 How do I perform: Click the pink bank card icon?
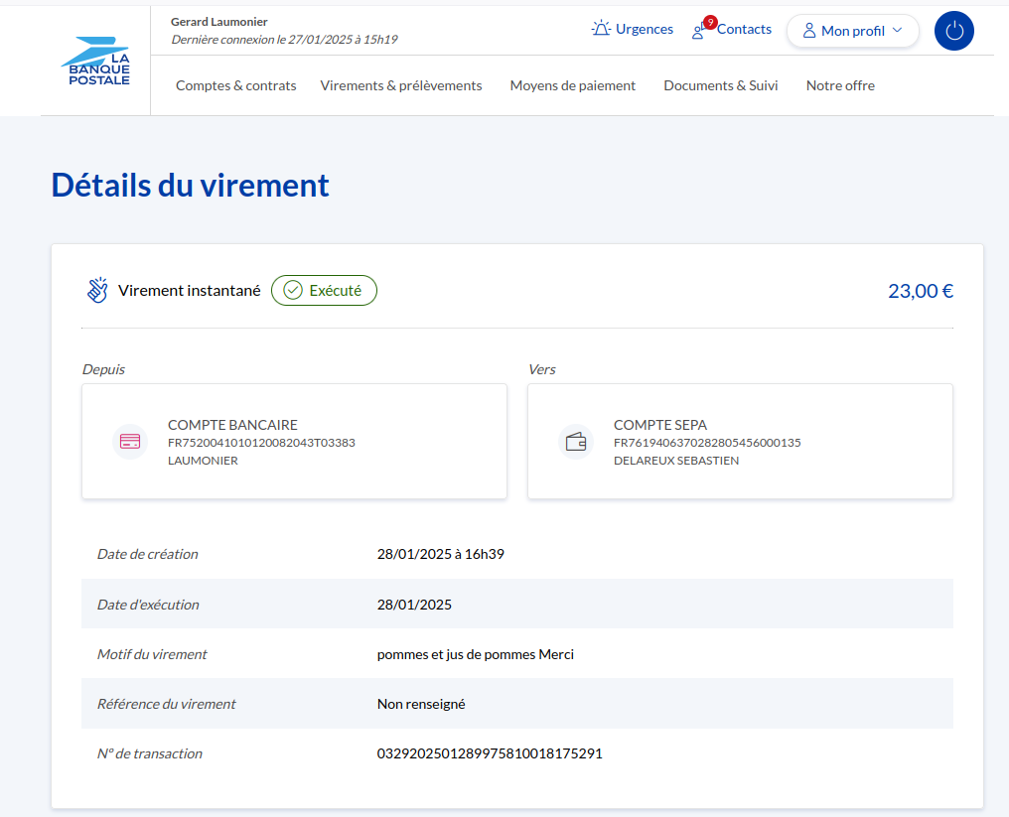[130, 442]
